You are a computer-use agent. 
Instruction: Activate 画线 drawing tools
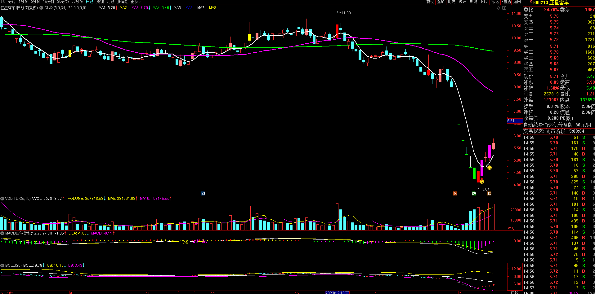coord(473,2)
